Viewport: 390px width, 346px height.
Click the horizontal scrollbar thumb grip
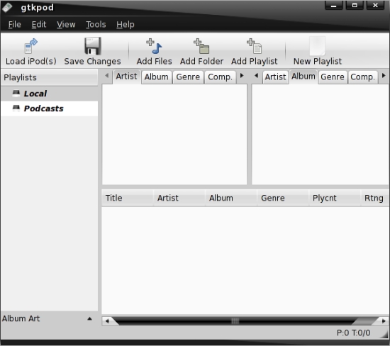coord(235,321)
